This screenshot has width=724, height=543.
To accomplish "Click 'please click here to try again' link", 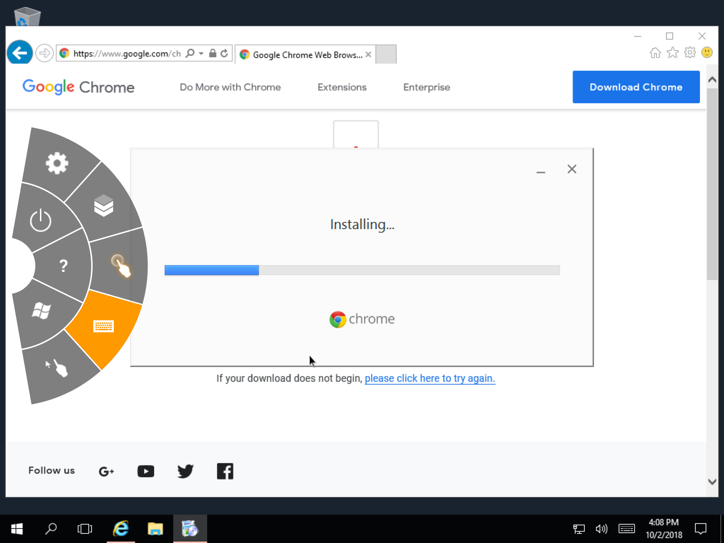I will (430, 378).
